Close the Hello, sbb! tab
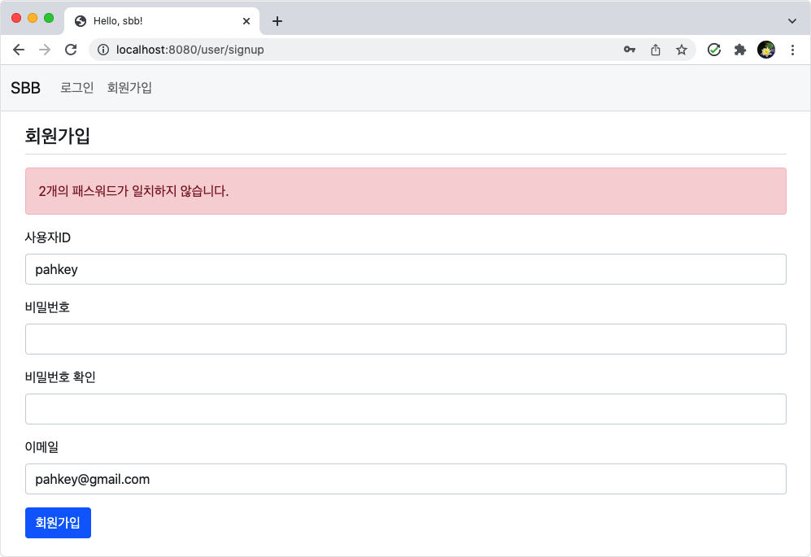 (246, 21)
